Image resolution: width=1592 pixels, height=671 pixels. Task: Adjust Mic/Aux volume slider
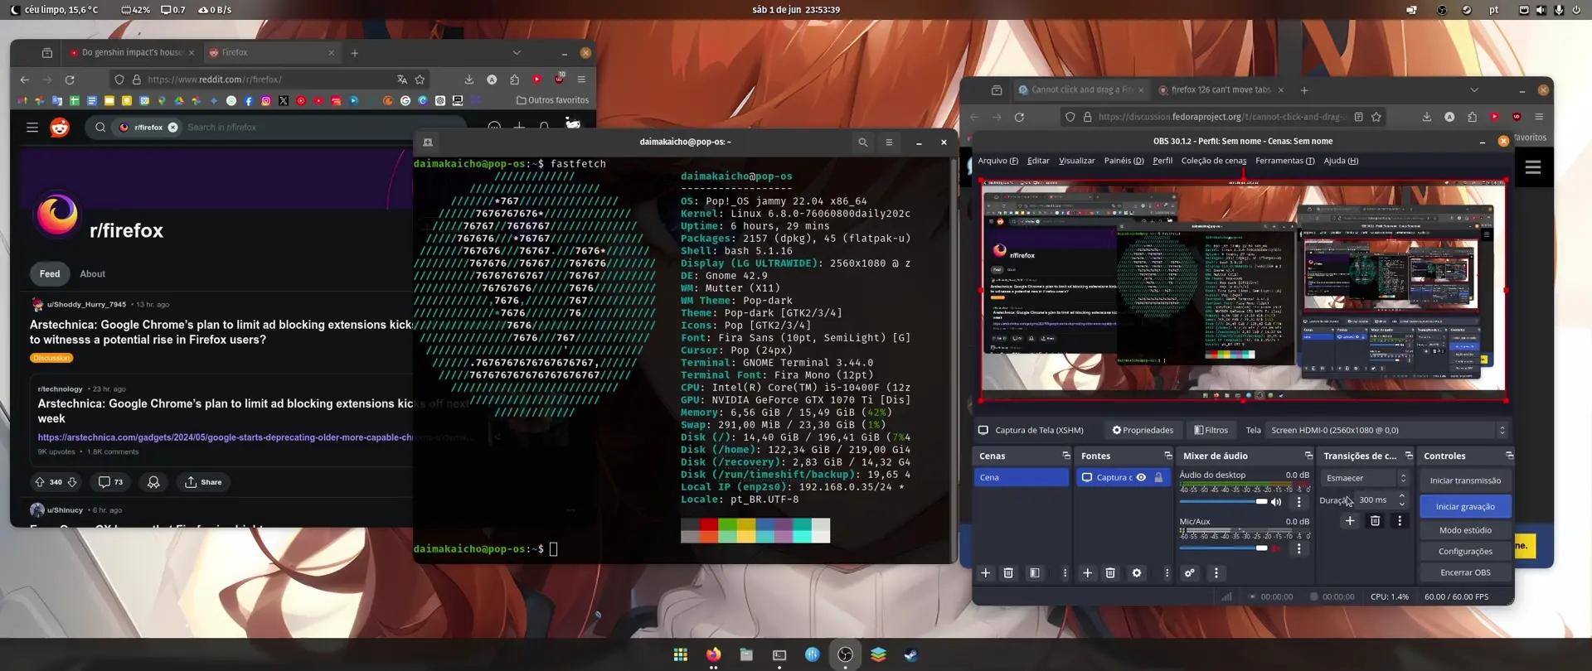(1224, 548)
